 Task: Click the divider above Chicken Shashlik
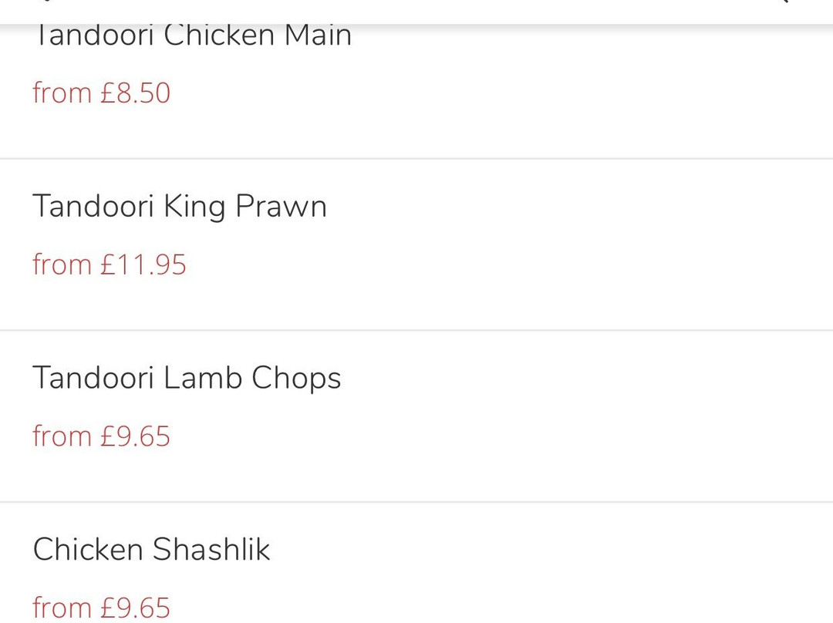(416, 501)
